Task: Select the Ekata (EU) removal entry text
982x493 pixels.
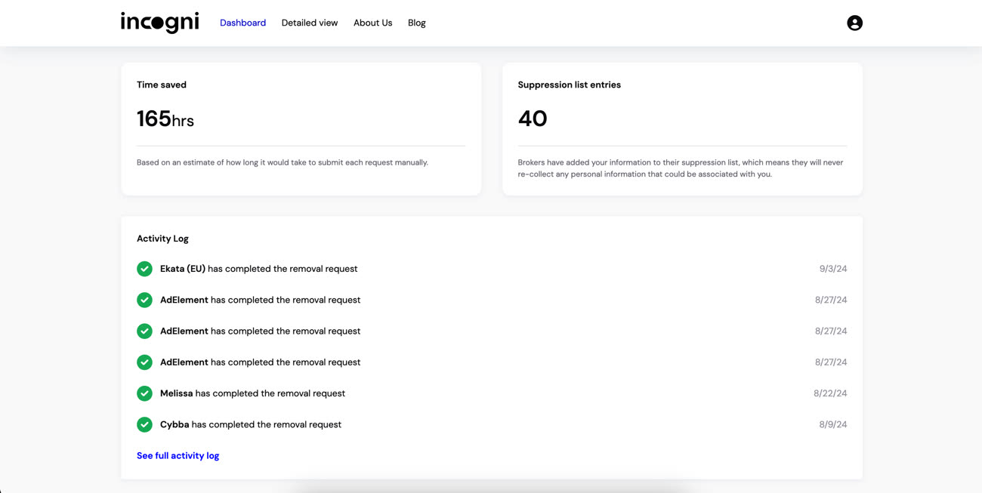Action: pyautogui.click(x=259, y=269)
